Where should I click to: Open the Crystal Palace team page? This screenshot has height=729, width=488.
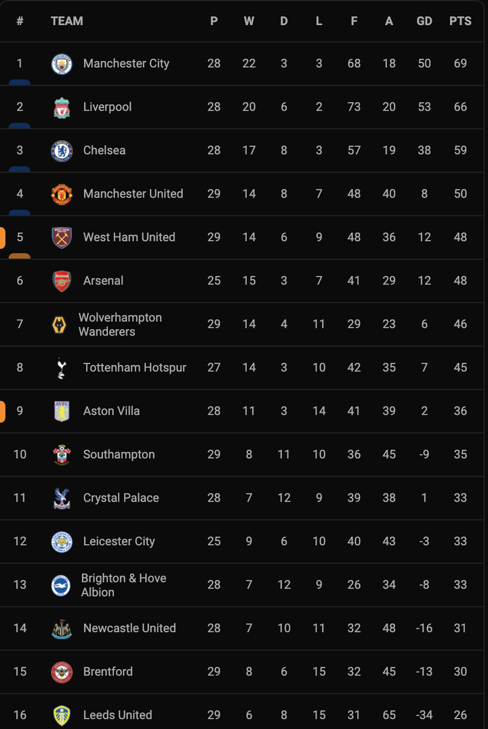[x=122, y=498]
